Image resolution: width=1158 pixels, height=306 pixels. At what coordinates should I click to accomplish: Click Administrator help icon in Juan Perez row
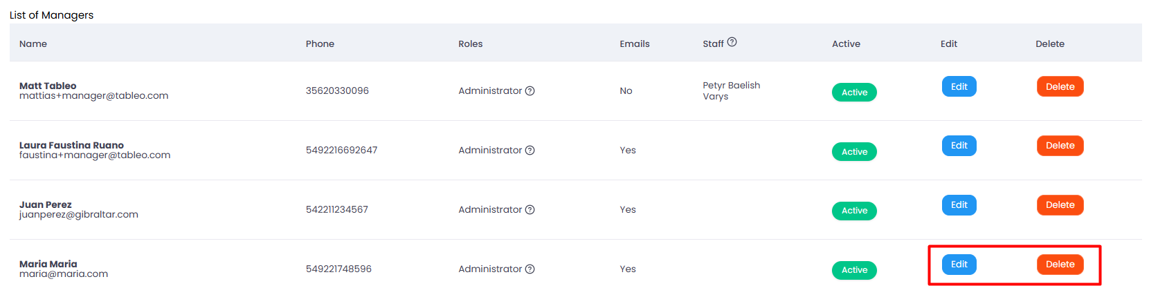pos(530,210)
